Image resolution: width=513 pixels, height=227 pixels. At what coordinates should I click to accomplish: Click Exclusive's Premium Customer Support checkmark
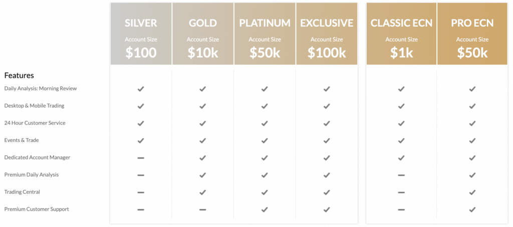[327, 209]
